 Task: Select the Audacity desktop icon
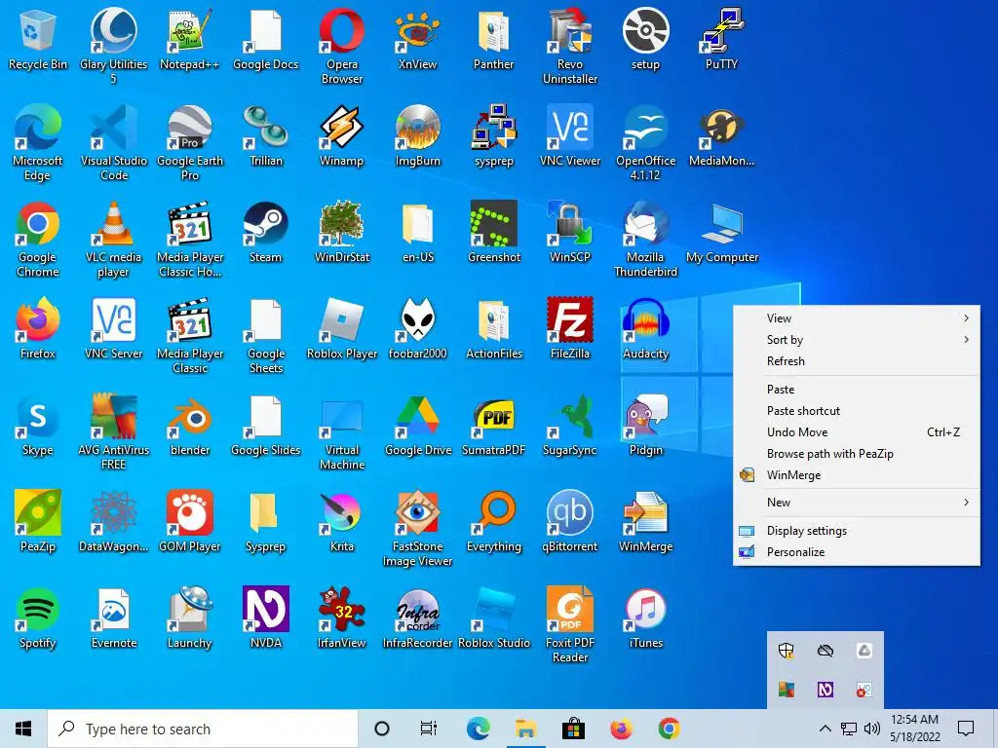point(645,329)
